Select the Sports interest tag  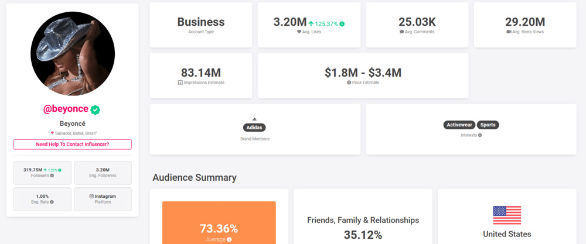[x=488, y=125]
